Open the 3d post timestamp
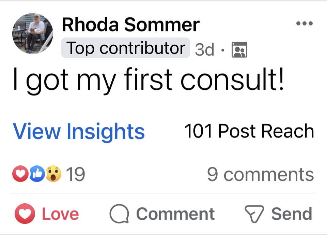This screenshot has width=327, height=235. click(204, 49)
